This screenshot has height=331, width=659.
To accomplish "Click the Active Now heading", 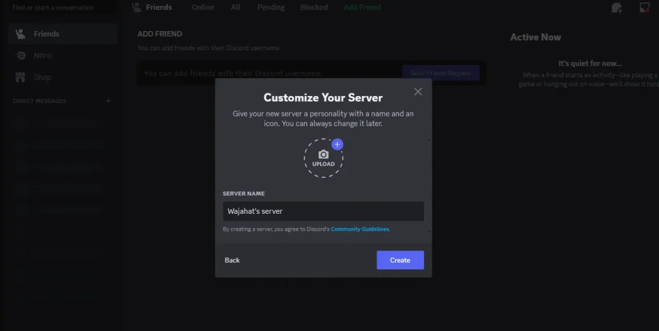I will point(535,37).
